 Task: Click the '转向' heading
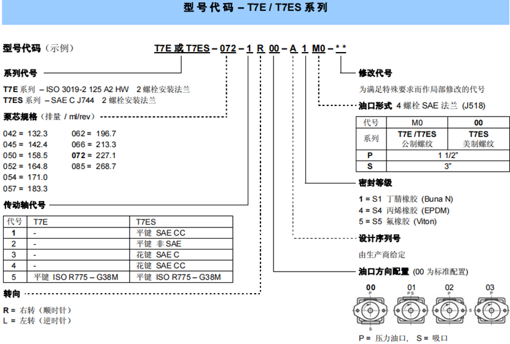point(12,294)
